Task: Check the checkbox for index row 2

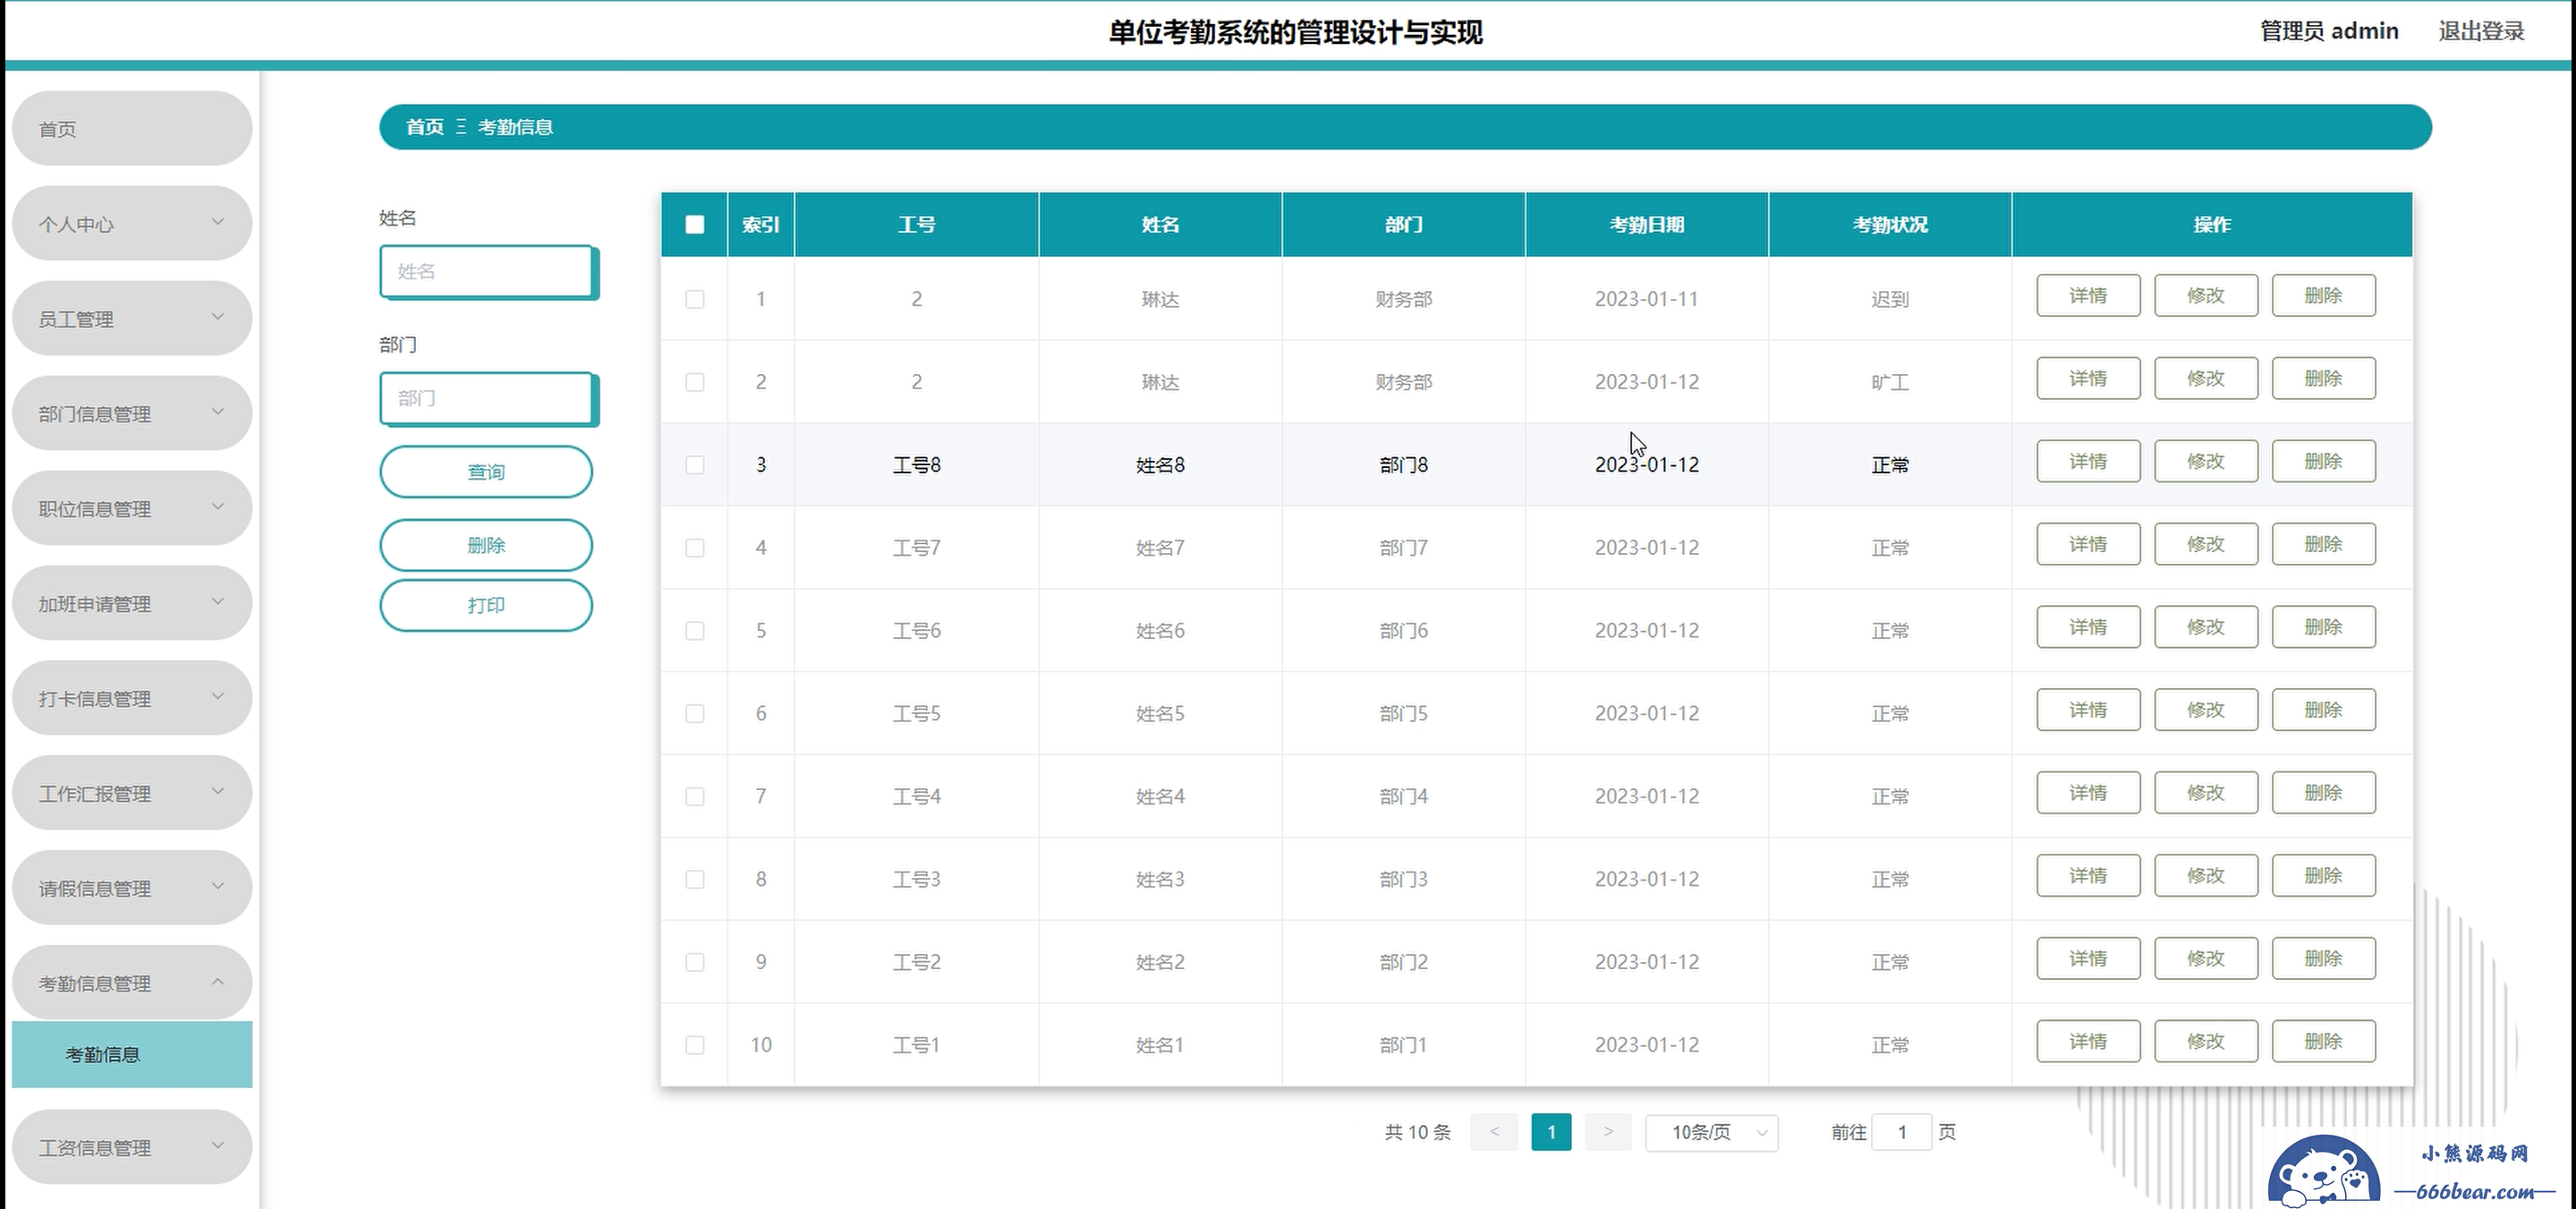Action: click(695, 382)
